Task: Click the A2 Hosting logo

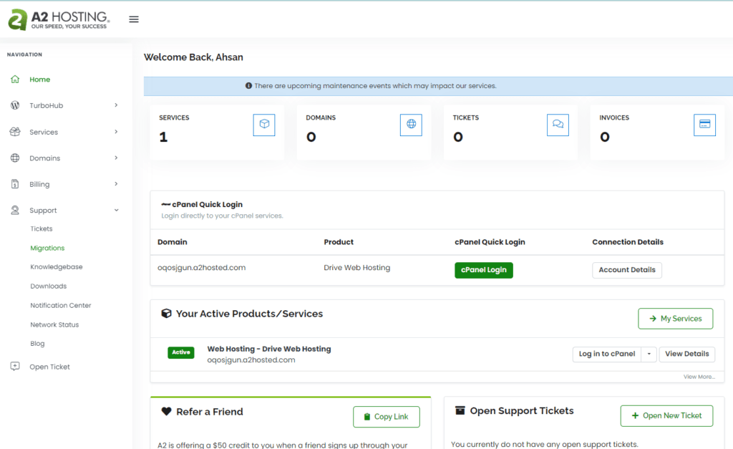Action: point(59,19)
